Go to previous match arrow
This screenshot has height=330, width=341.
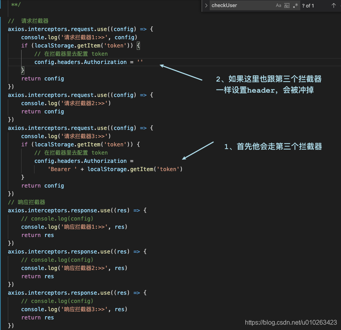(334, 5)
